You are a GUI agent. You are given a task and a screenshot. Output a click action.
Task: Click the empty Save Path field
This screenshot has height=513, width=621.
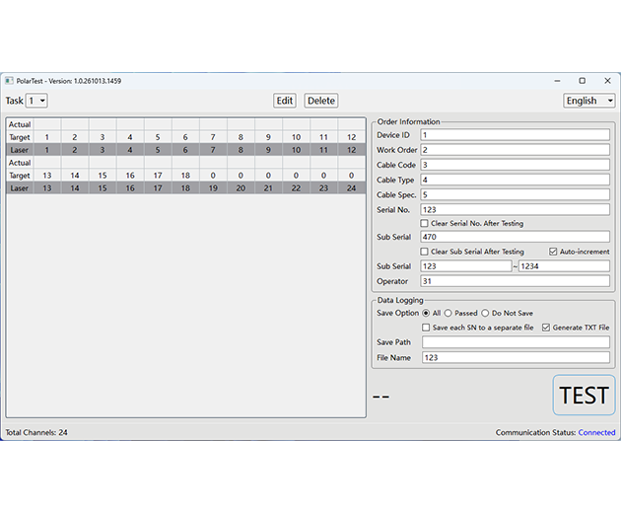pos(516,342)
